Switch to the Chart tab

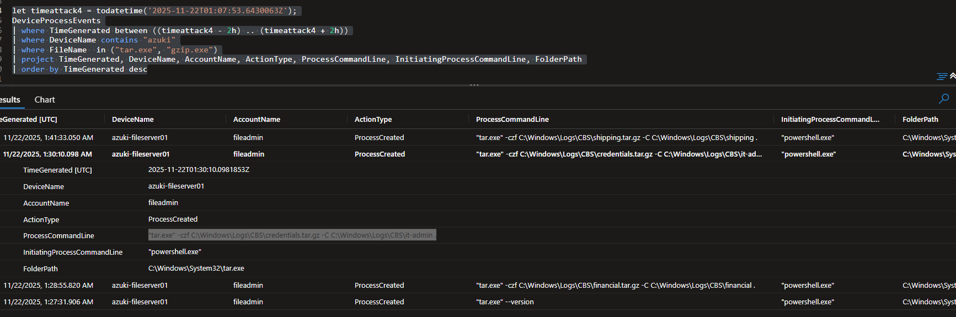(x=45, y=100)
